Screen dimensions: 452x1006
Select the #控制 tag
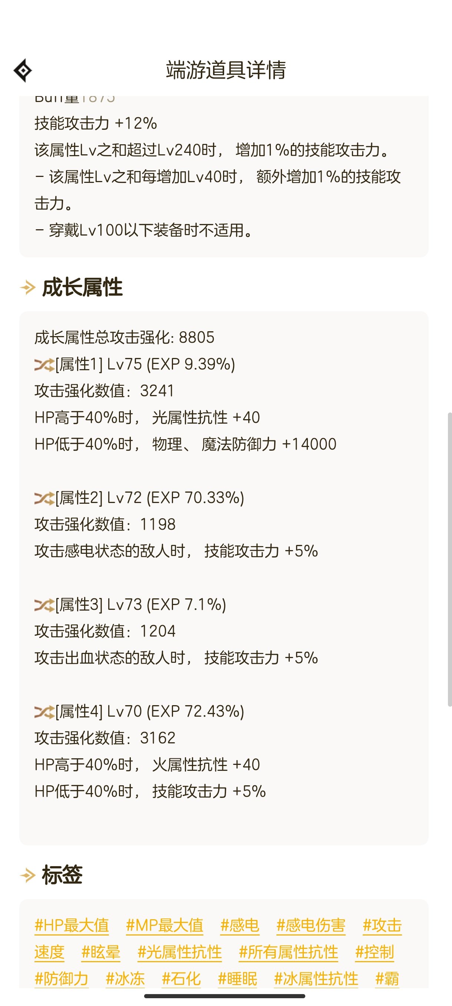tap(375, 952)
